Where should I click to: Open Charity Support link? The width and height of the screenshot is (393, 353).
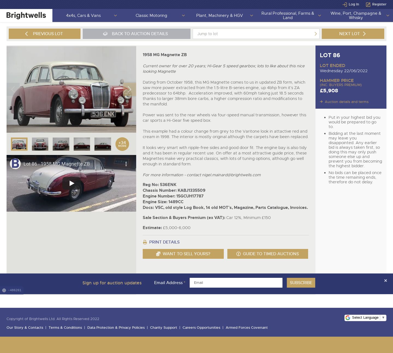[163, 328]
